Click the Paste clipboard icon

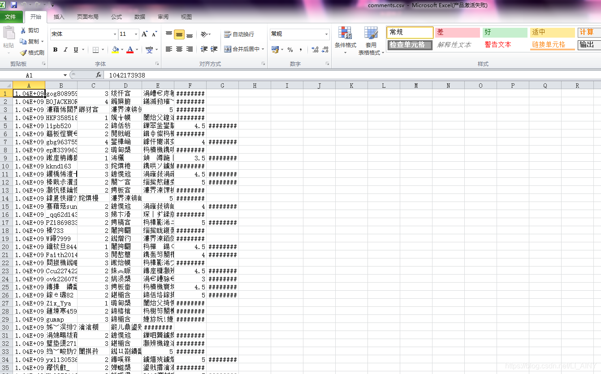point(9,34)
